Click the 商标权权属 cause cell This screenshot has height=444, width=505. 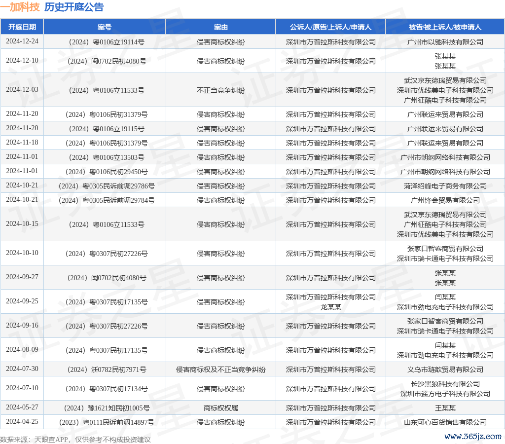220,408
